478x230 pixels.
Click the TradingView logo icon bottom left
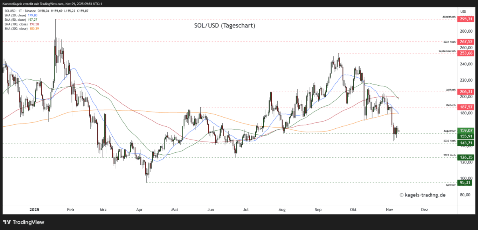tap(7, 222)
